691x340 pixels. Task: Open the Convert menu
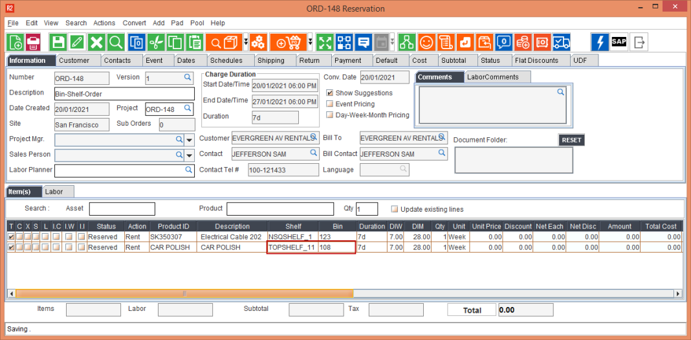click(135, 23)
